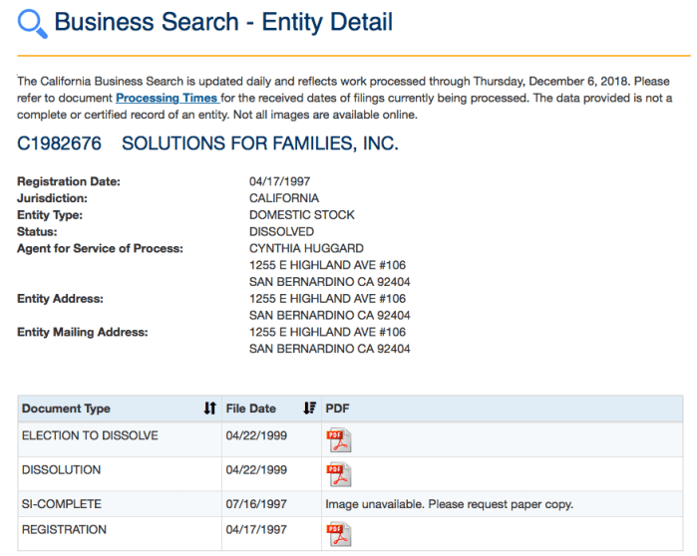This screenshot has width=697, height=556.
Task: Click the Document Type column header
Action: [x=67, y=409]
